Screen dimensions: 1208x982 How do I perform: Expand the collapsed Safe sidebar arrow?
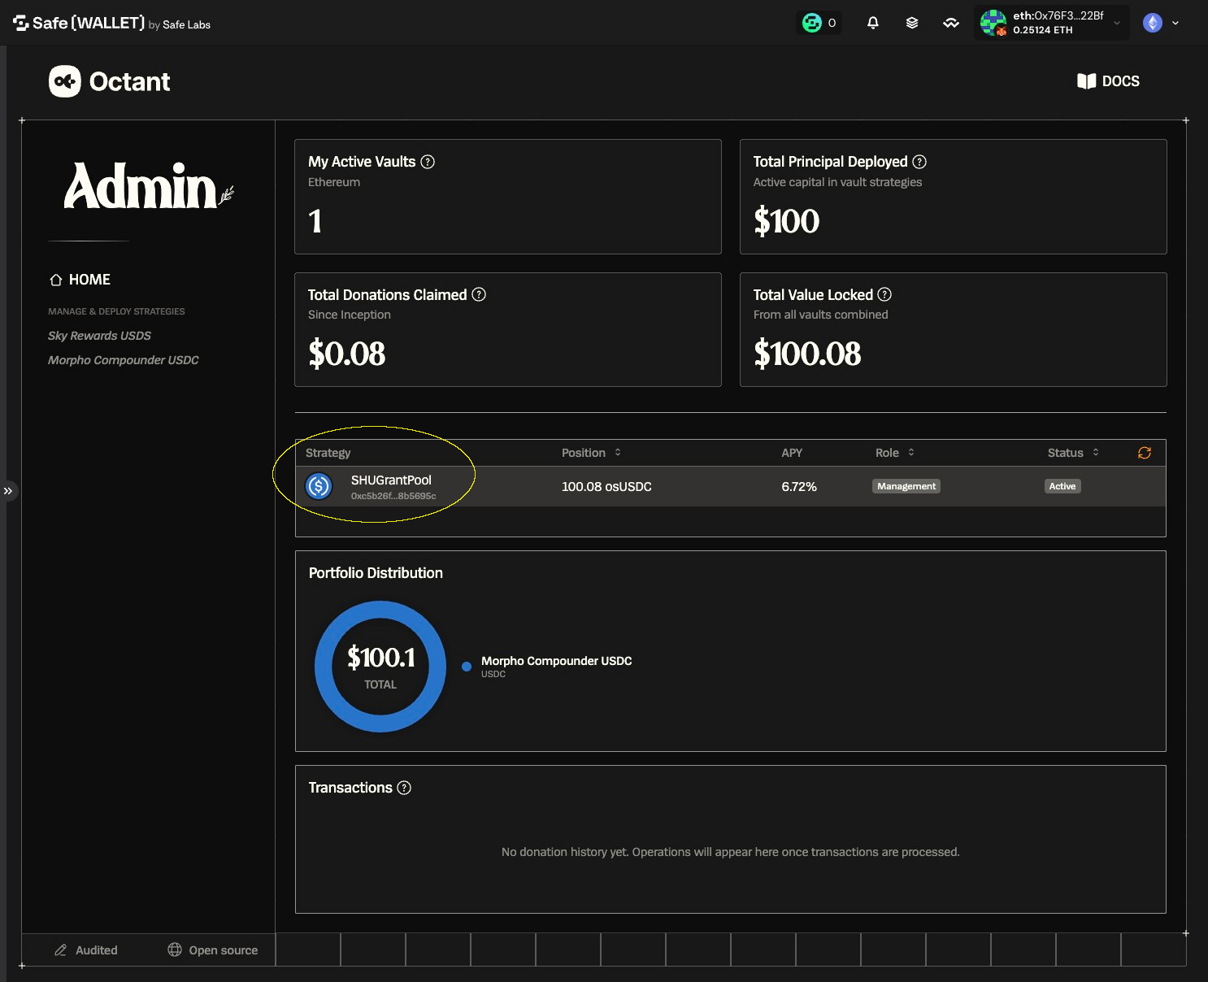[8, 491]
